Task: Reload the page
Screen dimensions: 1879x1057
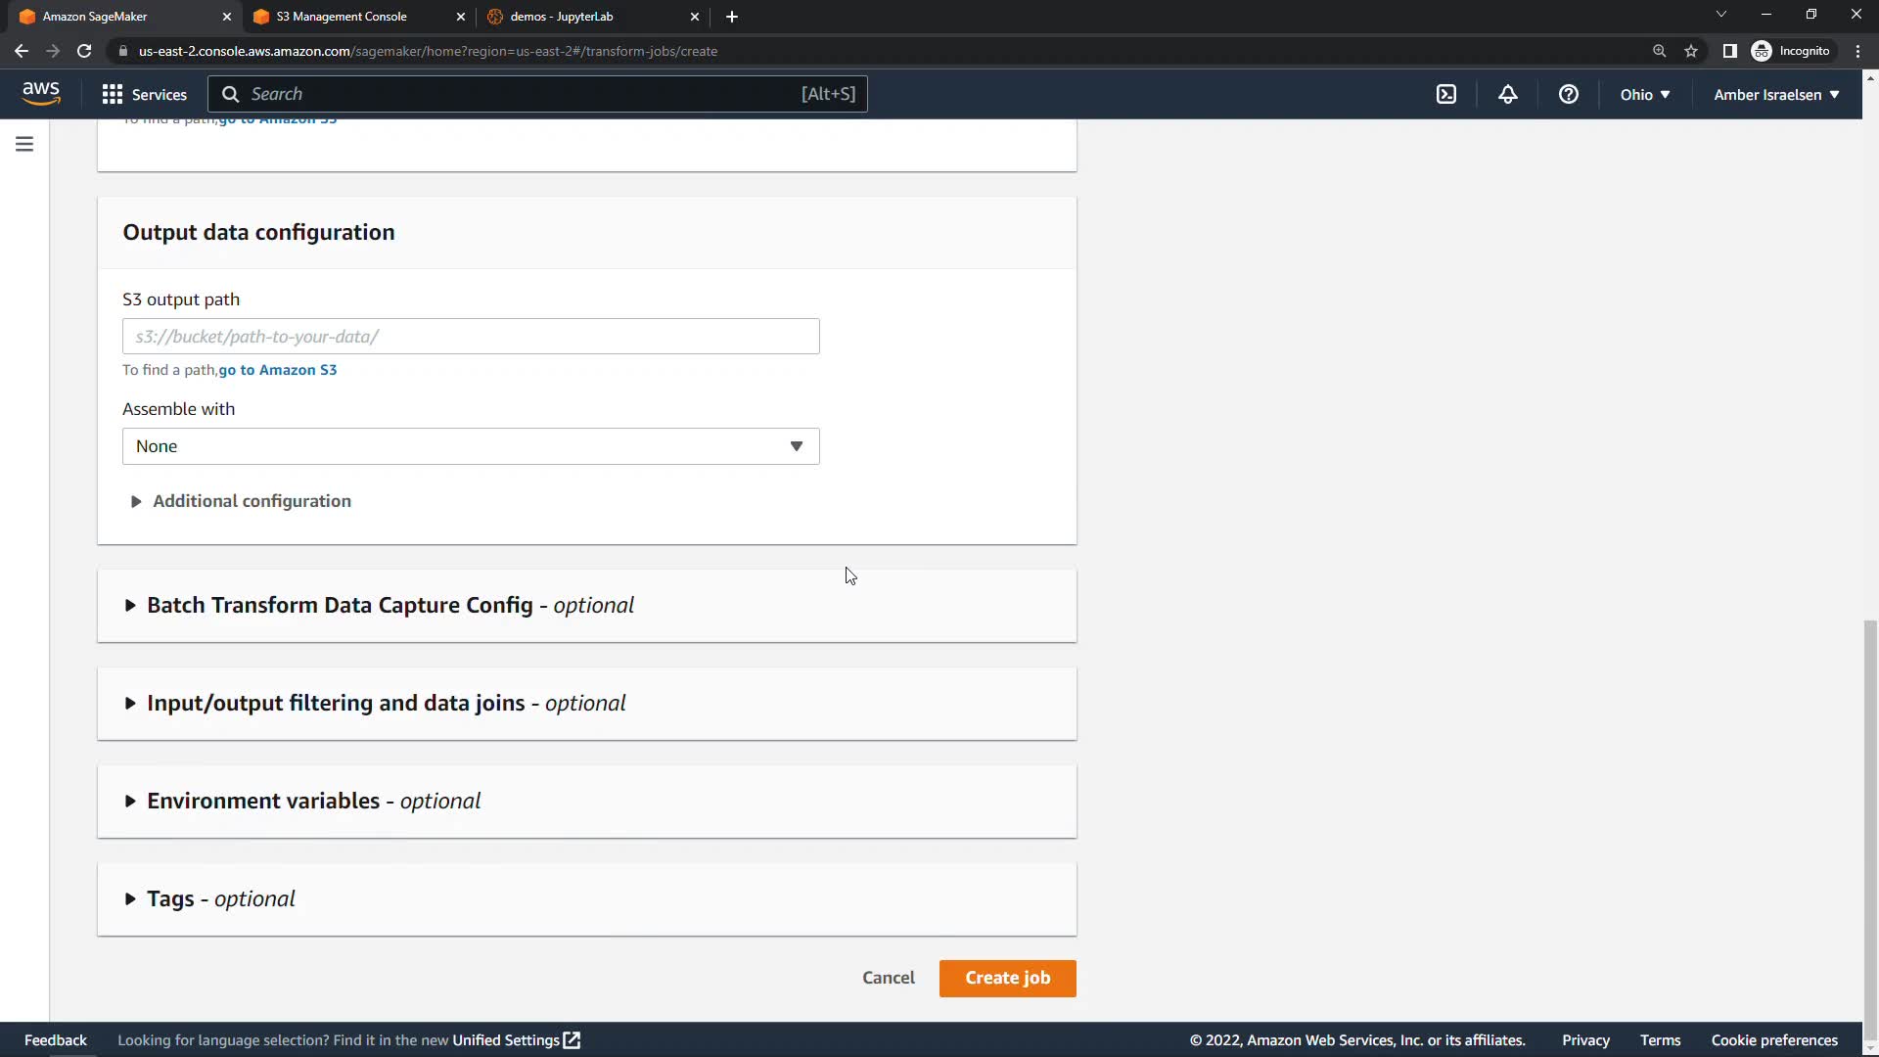Action: point(84,51)
